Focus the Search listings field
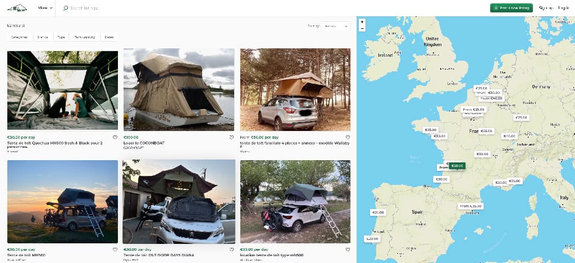Screen dimensions: 575x263 84,8
